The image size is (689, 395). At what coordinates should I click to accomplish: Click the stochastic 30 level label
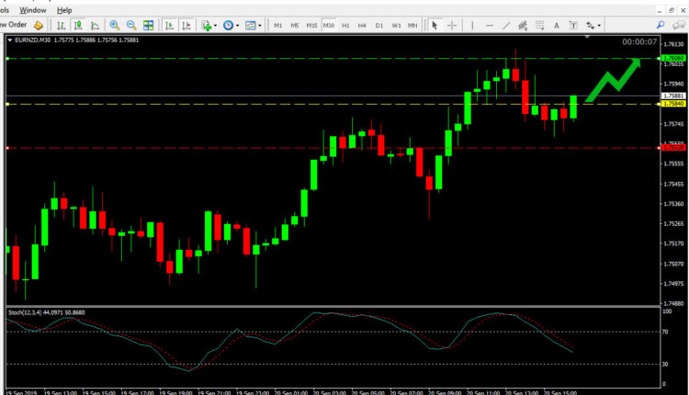pos(665,365)
